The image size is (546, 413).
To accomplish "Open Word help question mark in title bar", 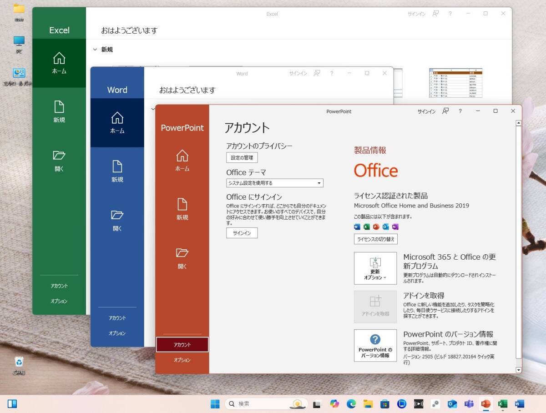I will point(332,73).
